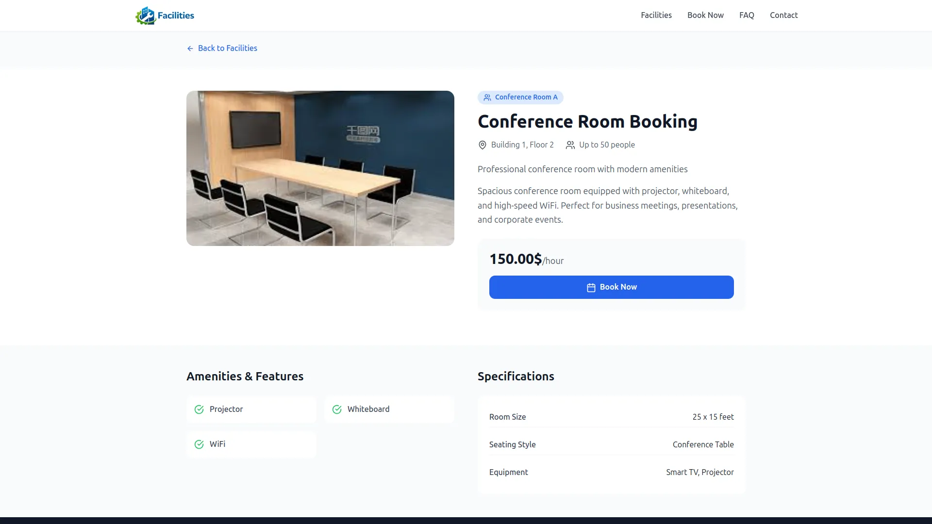Click the Facilities building logo icon
Image resolution: width=932 pixels, height=524 pixels.
[x=145, y=16]
